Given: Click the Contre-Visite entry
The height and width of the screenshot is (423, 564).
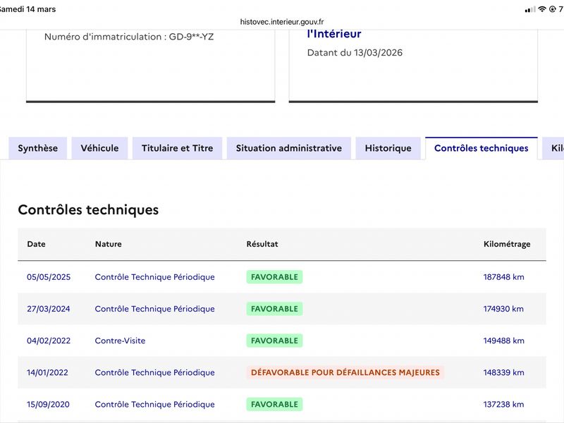Looking at the screenshot, I should [x=120, y=341].
